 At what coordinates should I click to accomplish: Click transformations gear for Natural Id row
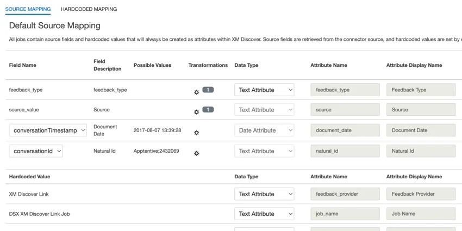pos(197,153)
